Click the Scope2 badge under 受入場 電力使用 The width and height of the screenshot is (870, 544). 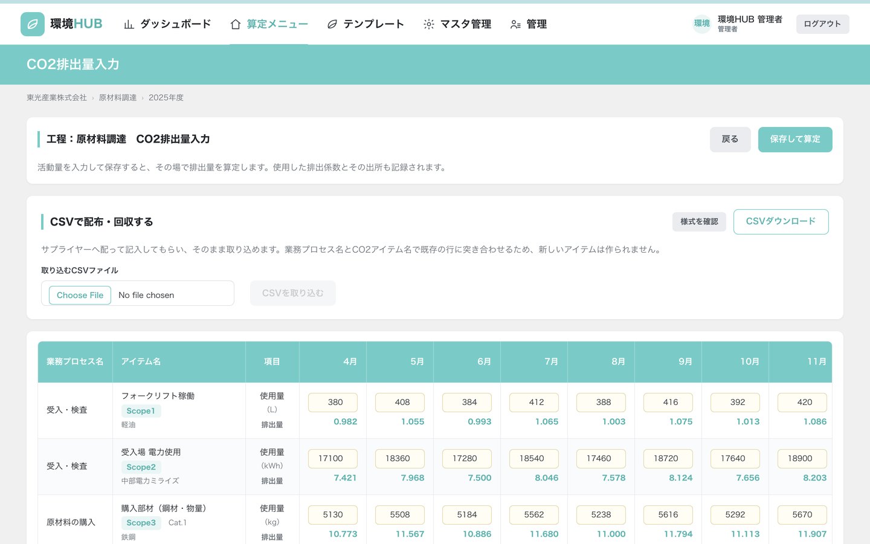coord(141,467)
